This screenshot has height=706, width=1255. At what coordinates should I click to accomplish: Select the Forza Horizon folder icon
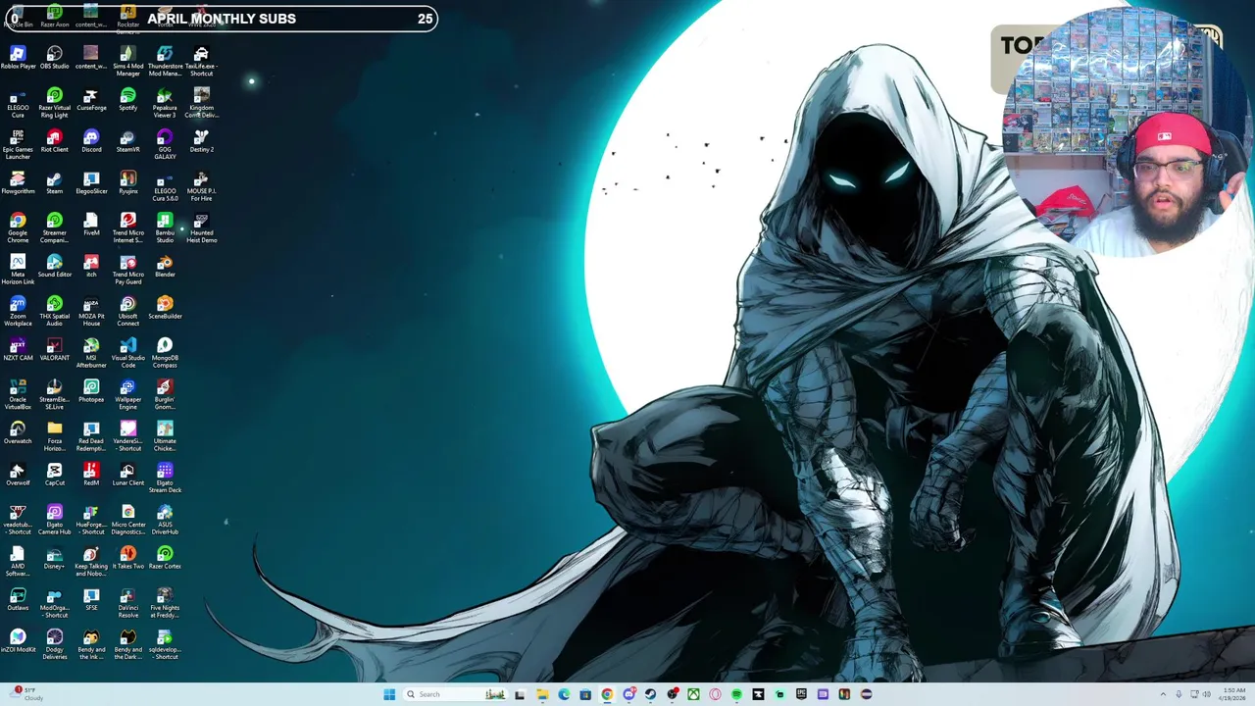[55, 435]
